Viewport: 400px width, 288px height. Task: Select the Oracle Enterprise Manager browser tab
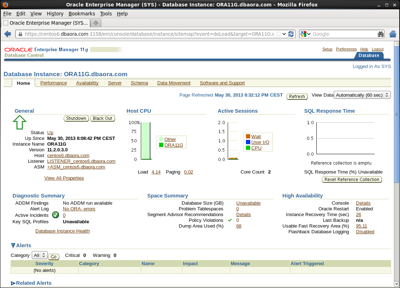[x=46, y=23]
